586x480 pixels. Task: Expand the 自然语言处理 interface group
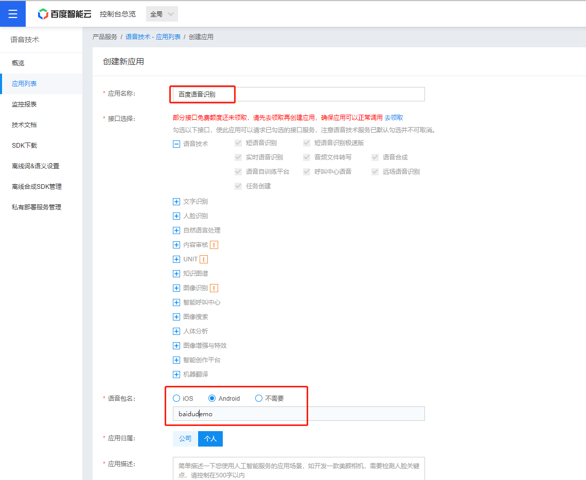[x=176, y=230]
